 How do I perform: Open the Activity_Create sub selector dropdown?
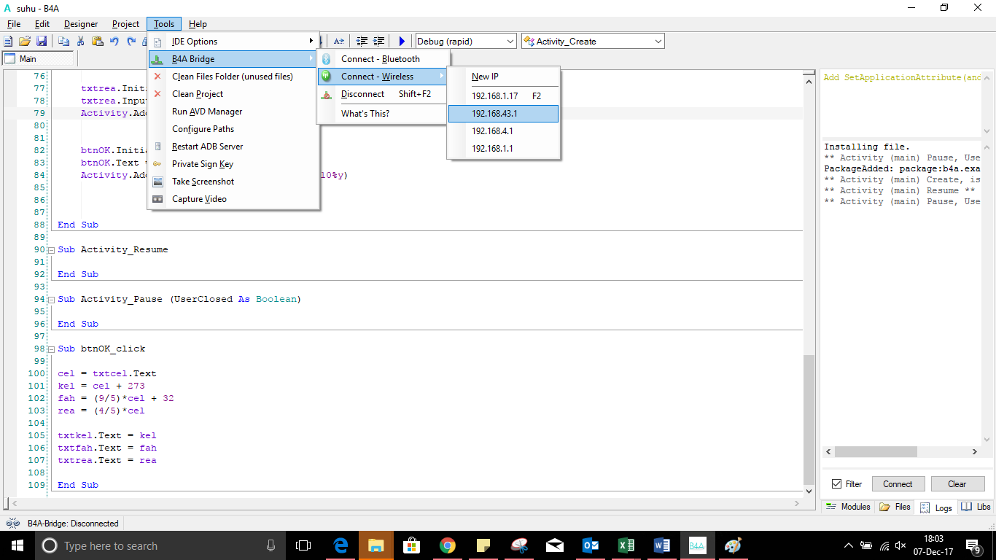[x=593, y=42]
